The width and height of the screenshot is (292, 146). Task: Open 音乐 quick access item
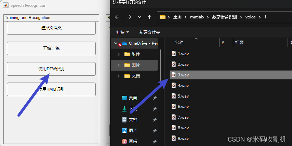coord(133,142)
